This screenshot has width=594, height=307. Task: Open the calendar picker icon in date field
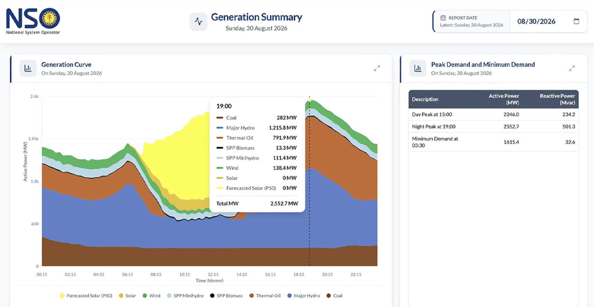coord(576,21)
